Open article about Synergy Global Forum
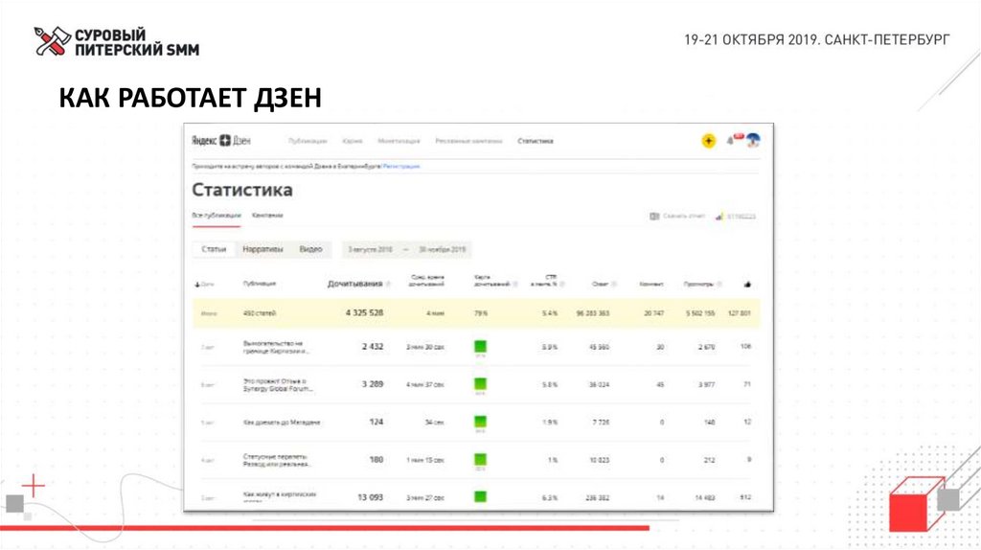The image size is (981, 550). pyautogui.click(x=278, y=385)
